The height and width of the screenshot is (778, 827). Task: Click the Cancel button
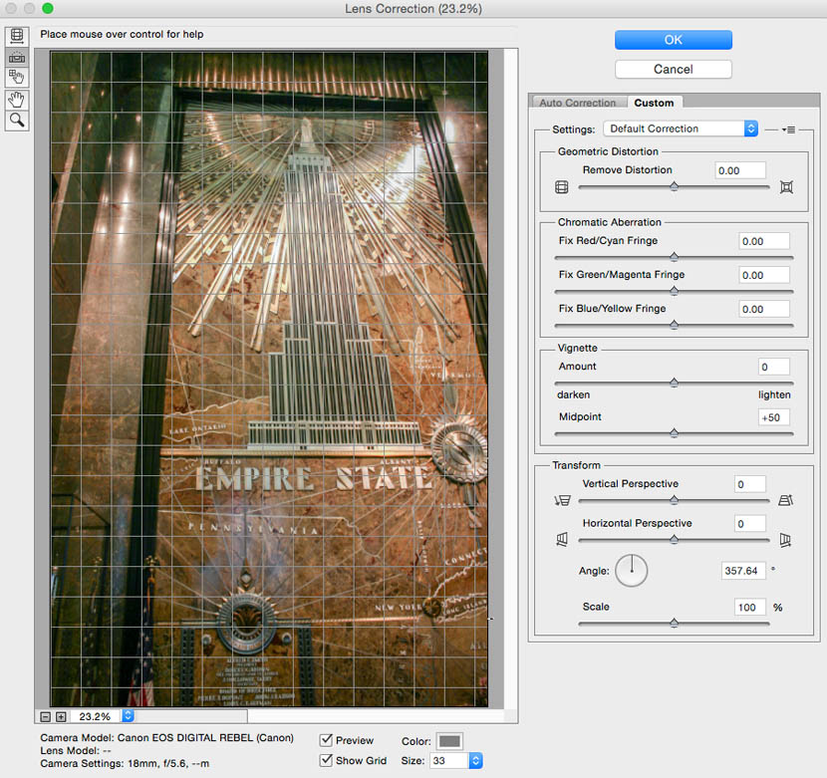pos(674,69)
